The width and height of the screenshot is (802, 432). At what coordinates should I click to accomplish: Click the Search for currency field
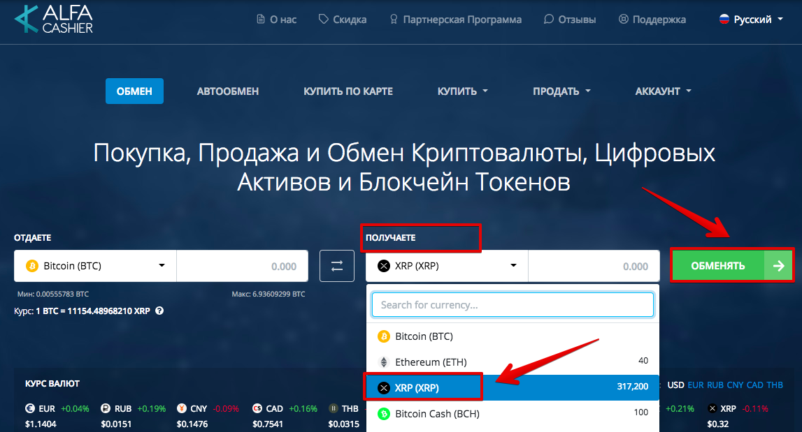(513, 305)
